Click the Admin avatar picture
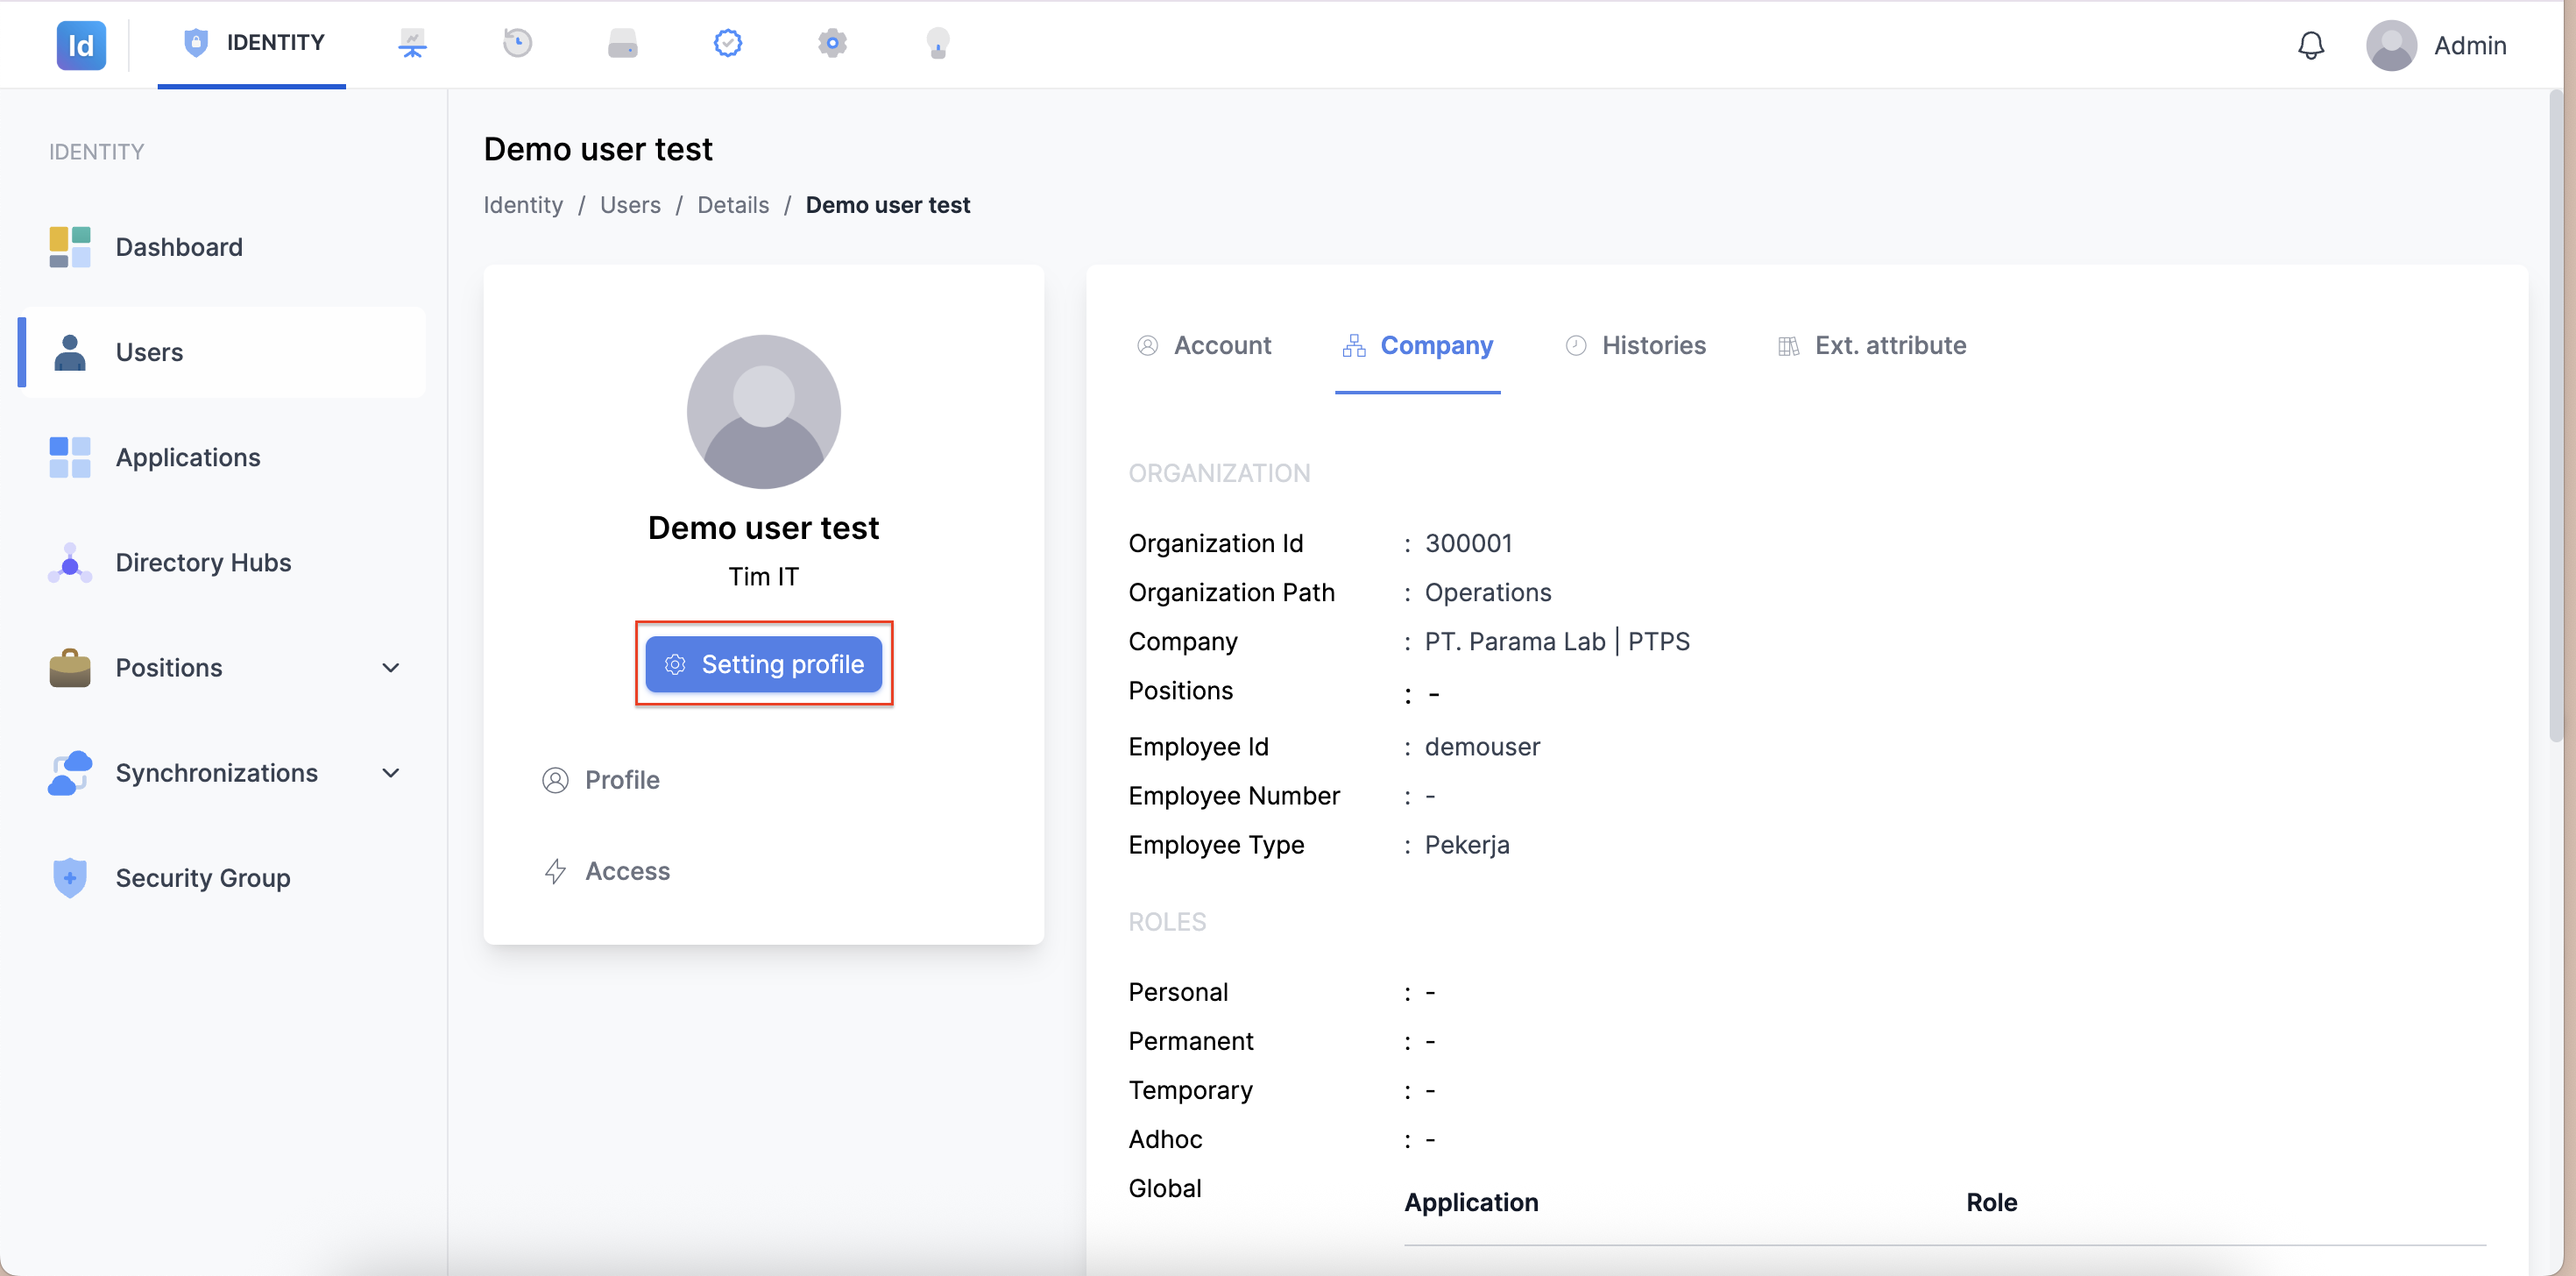The image size is (2576, 1276). coord(2391,45)
